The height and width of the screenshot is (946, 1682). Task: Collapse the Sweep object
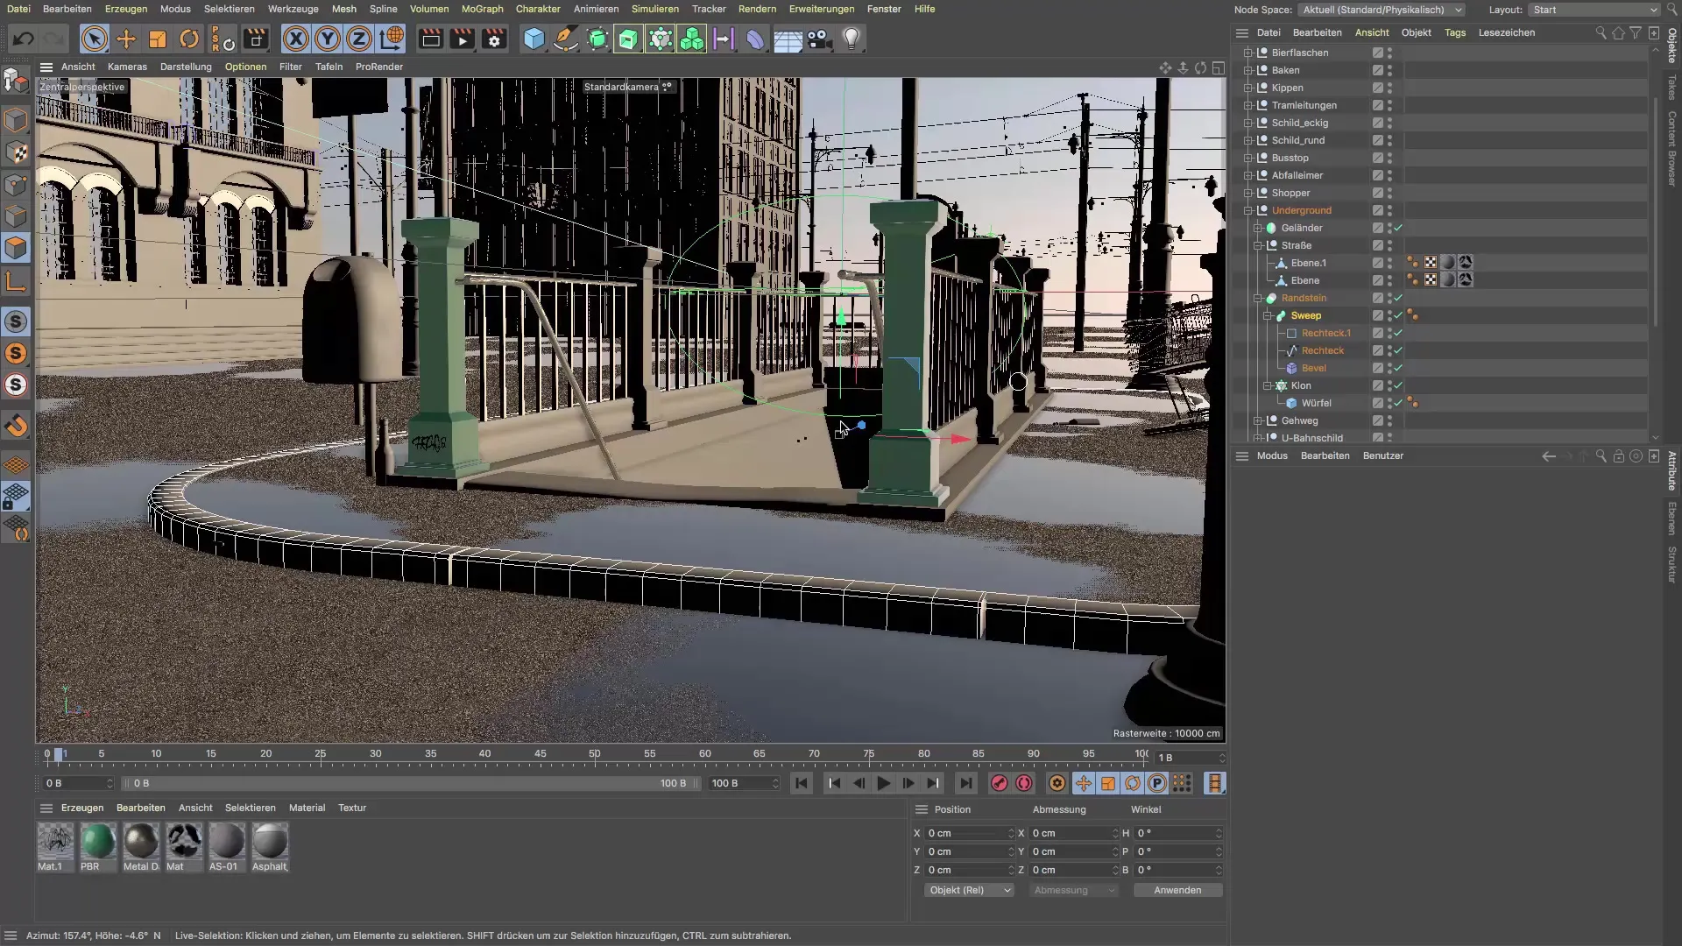pos(1268,315)
